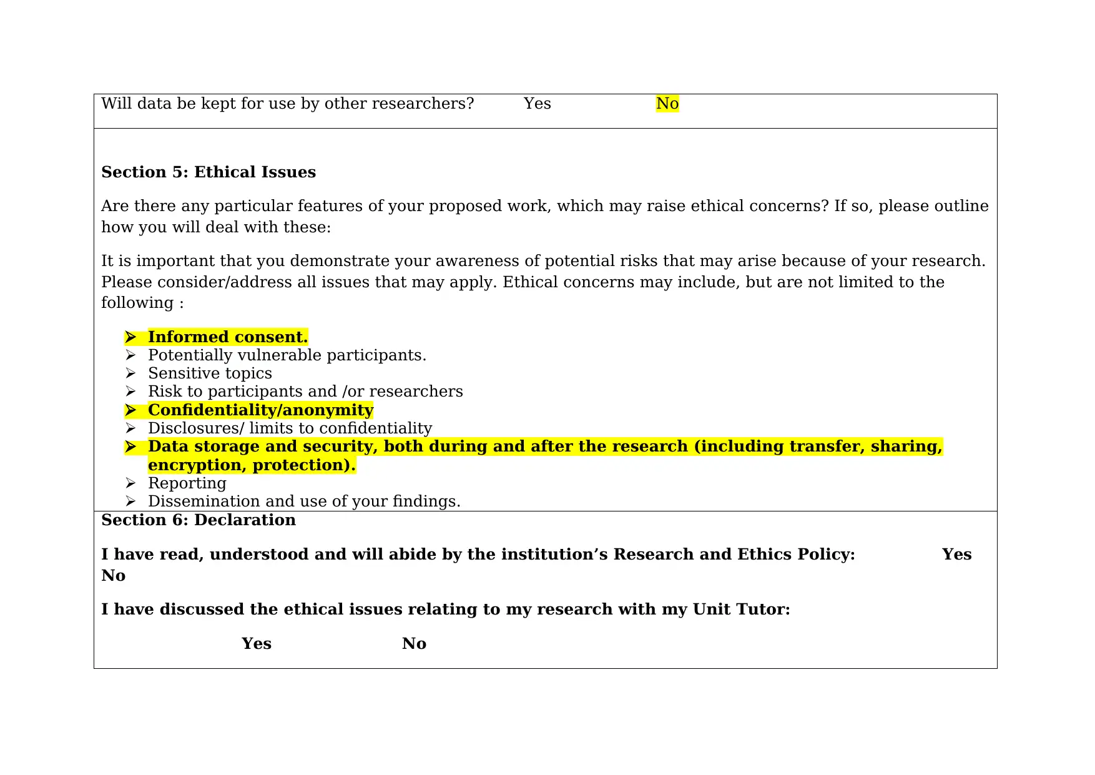The width and height of the screenshot is (1095, 775).
Task: Click the 'Sensitive topics' bullet
Action: point(210,373)
